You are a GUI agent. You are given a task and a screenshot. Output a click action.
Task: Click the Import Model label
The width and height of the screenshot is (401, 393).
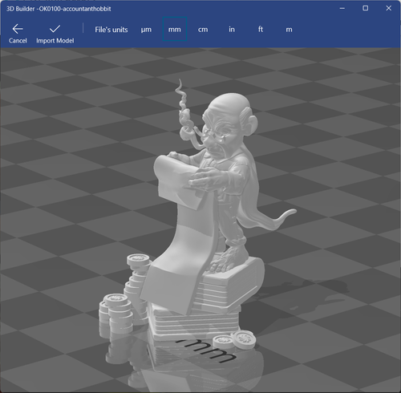click(55, 41)
